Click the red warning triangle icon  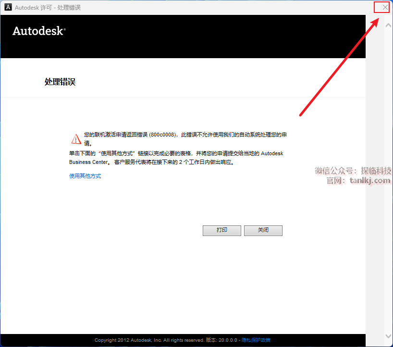pos(76,139)
